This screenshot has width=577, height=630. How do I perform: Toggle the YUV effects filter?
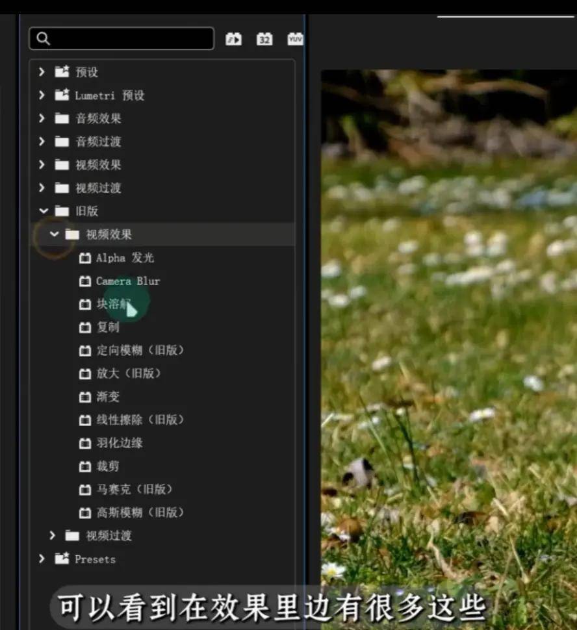(295, 39)
